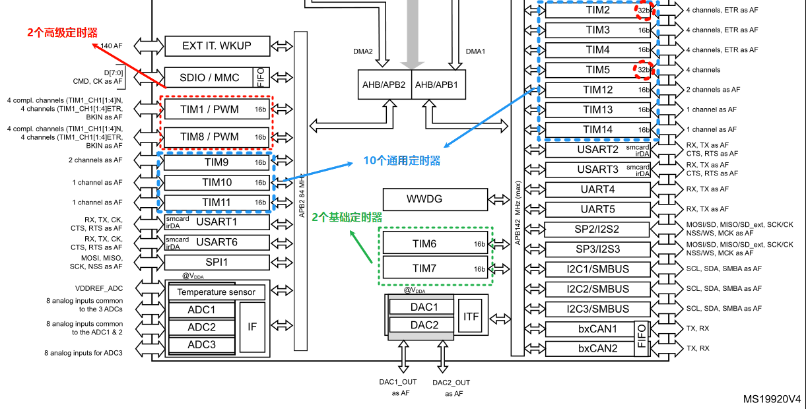
Task: Toggle the TIM7 basic timer block
Action: click(x=434, y=268)
